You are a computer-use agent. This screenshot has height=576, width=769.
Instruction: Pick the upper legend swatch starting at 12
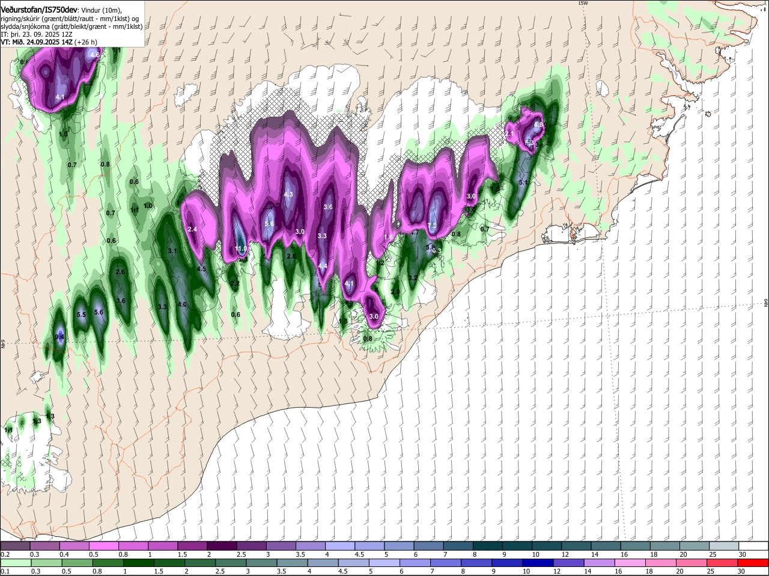pos(576,546)
